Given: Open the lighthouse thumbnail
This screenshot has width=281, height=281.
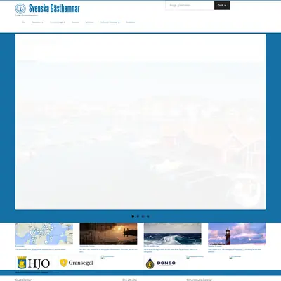Looking at the screenshot, I should click(x=237, y=234).
